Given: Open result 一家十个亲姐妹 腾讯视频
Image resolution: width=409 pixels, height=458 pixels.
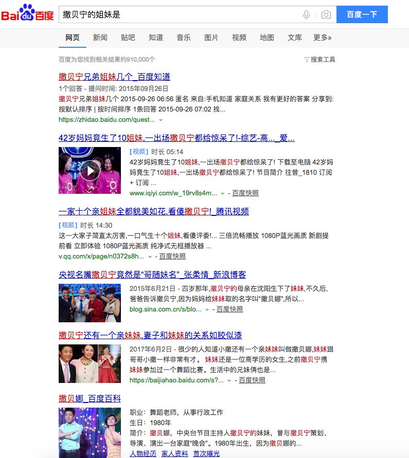Looking at the screenshot, I should tap(154, 211).
